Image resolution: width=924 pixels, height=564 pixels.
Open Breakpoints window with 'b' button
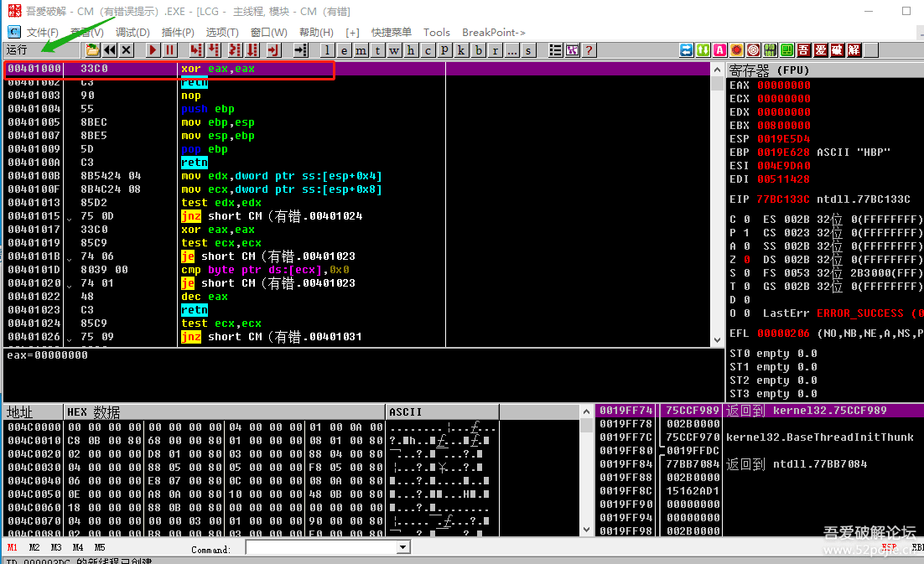point(479,50)
